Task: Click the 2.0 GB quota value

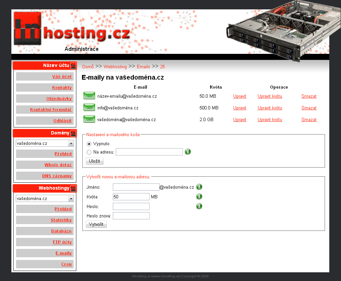Action: [206, 119]
